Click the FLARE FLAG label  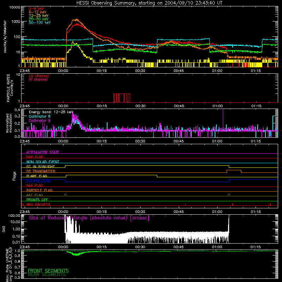pyautogui.click(x=37, y=176)
